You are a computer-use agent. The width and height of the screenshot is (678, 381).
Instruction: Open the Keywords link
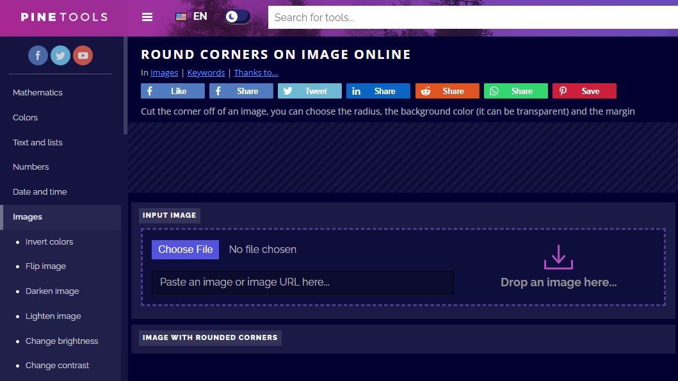click(206, 72)
